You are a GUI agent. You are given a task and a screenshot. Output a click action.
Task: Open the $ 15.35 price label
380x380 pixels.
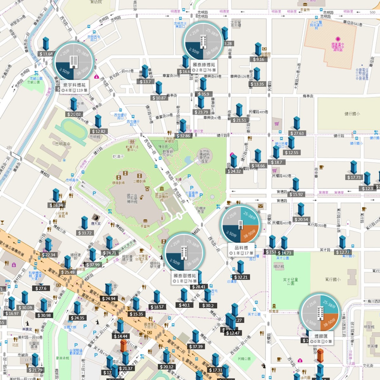pyautogui.click(x=136, y=314)
